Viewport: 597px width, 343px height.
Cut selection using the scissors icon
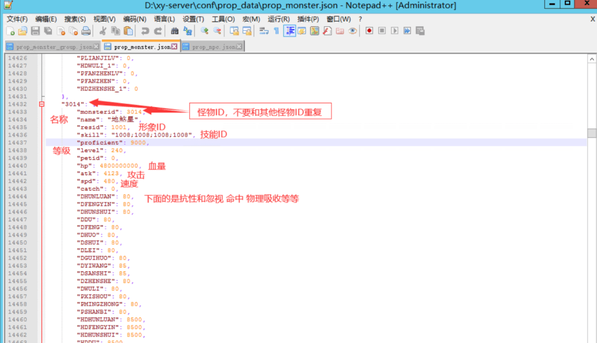click(103, 31)
